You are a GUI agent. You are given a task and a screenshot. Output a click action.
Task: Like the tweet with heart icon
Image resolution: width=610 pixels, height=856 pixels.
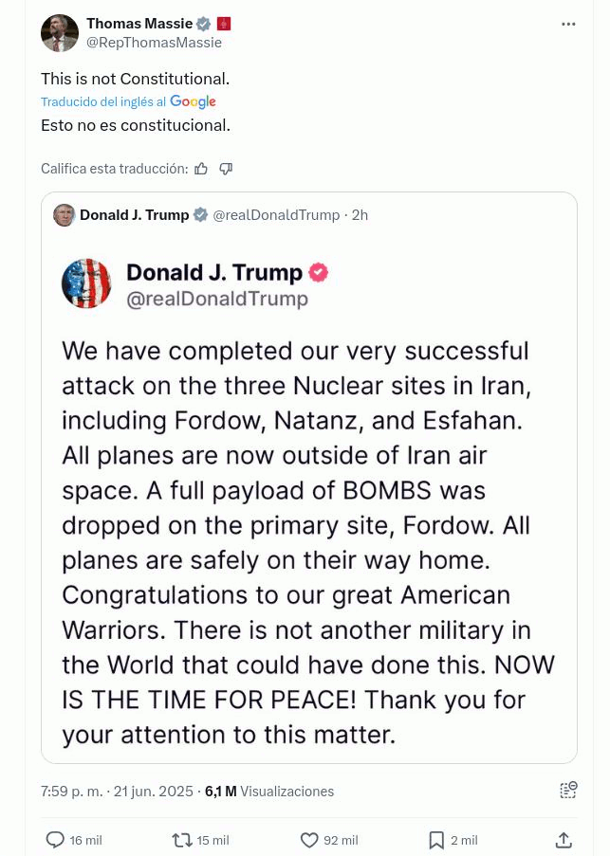click(309, 840)
